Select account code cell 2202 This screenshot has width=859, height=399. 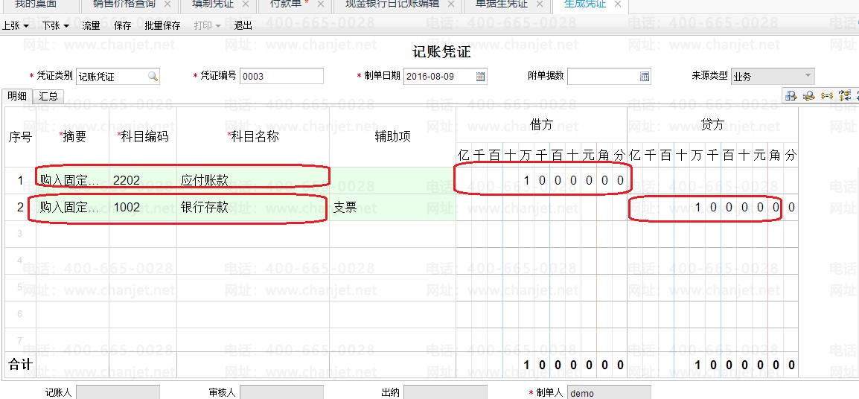(x=142, y=180)
